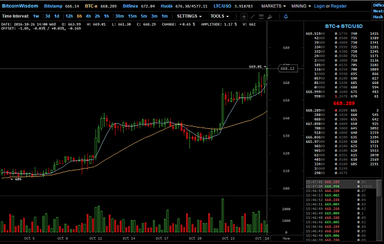Set time interval to 15m
384x244 pixels.
point(132,17)
